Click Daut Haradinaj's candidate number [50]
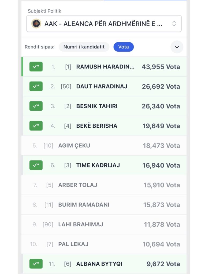 point(66,86)
